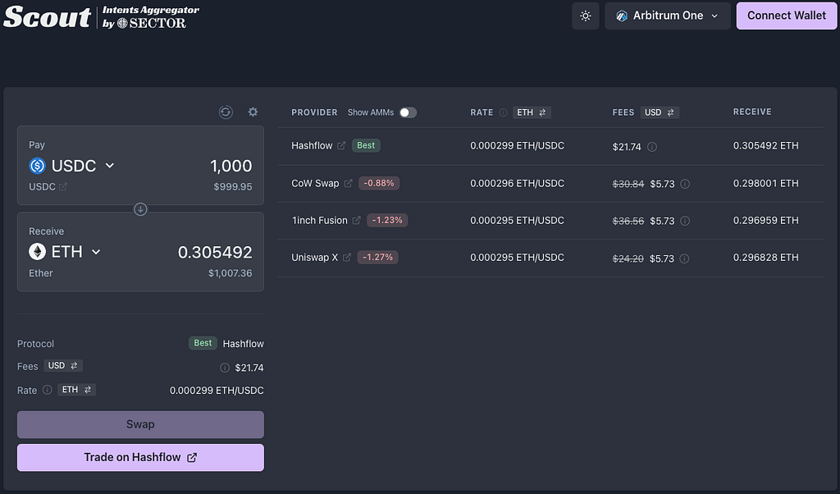Select the 1inch Fusion provider row
Image resolution: width=840 pixels, height=494 pixels.
click(550, 220)
